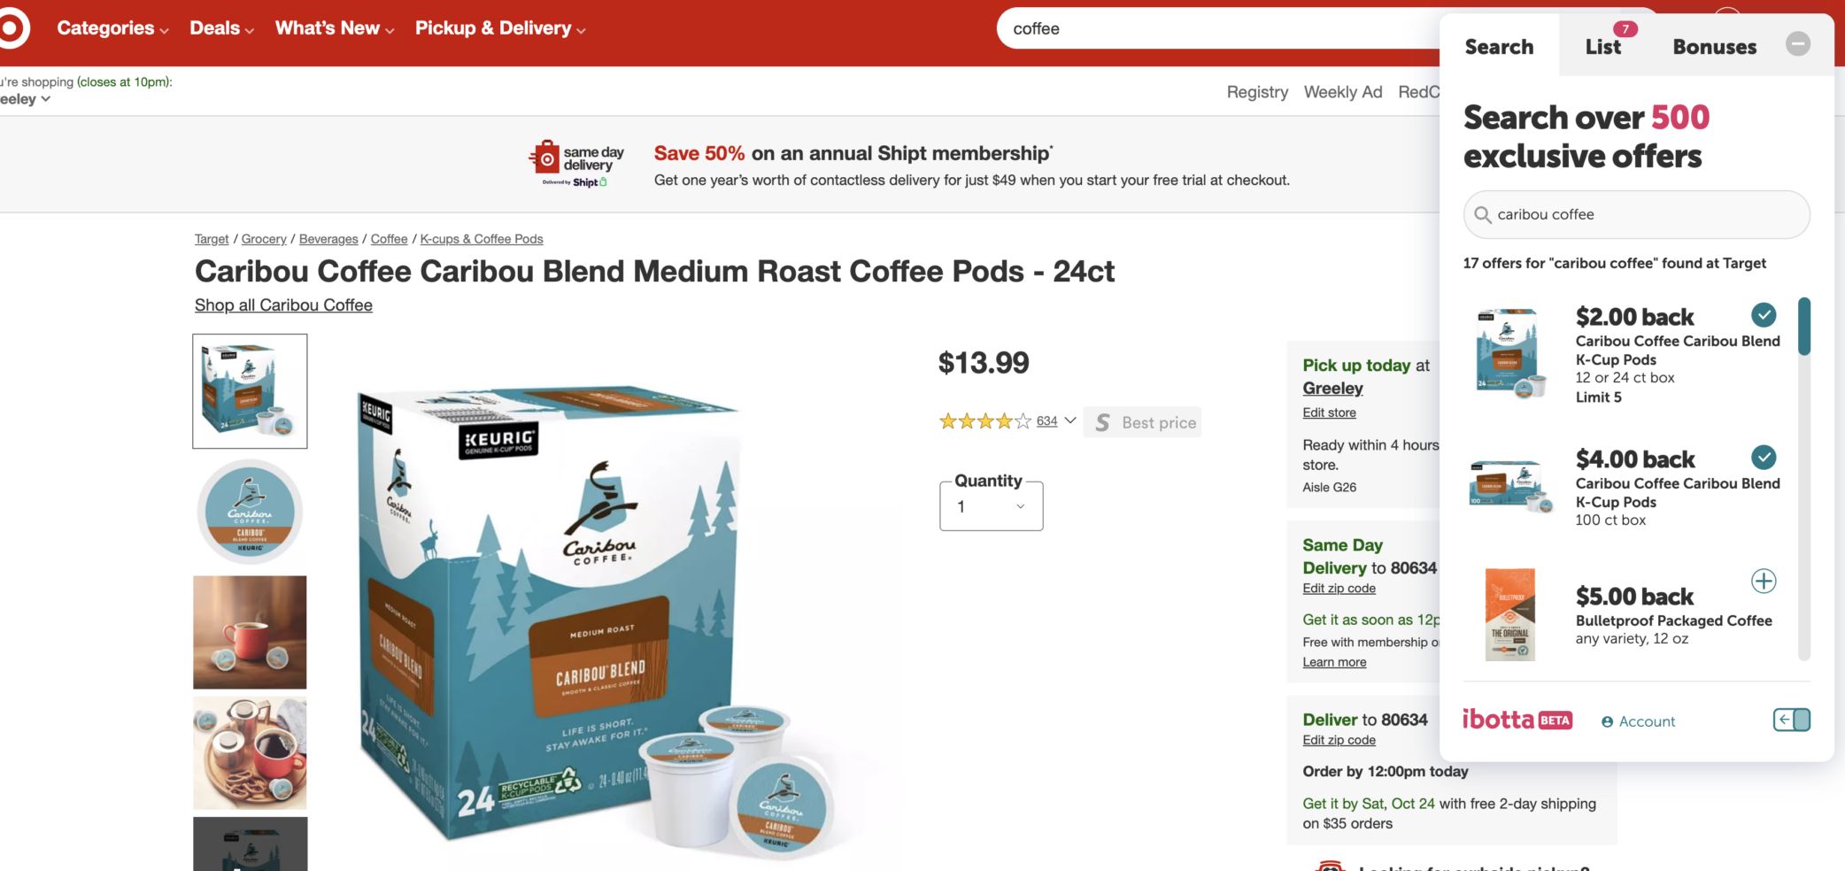Image resolution: width=1845 pixels, height=871 pixels.
Task: Open the Weekly Ad link
Action: (x=1342, y=92)
